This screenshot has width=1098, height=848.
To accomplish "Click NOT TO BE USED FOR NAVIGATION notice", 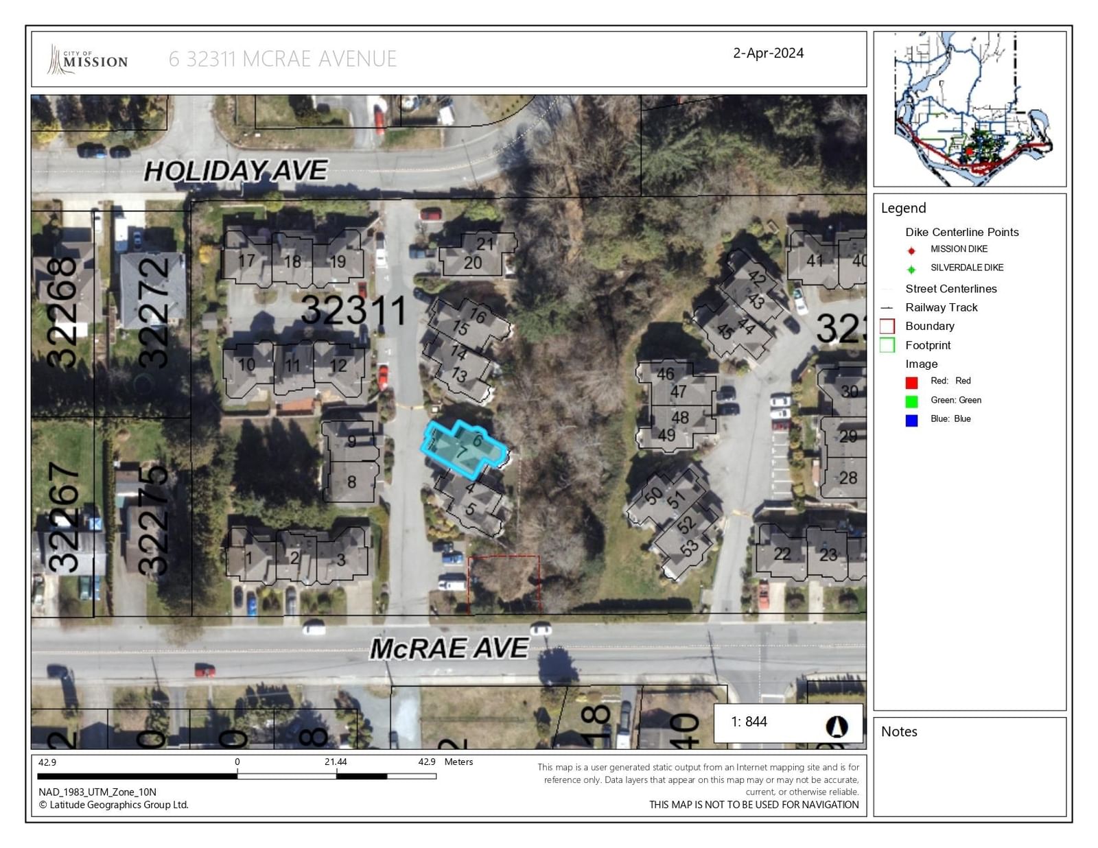I will (x=754, y=805).
